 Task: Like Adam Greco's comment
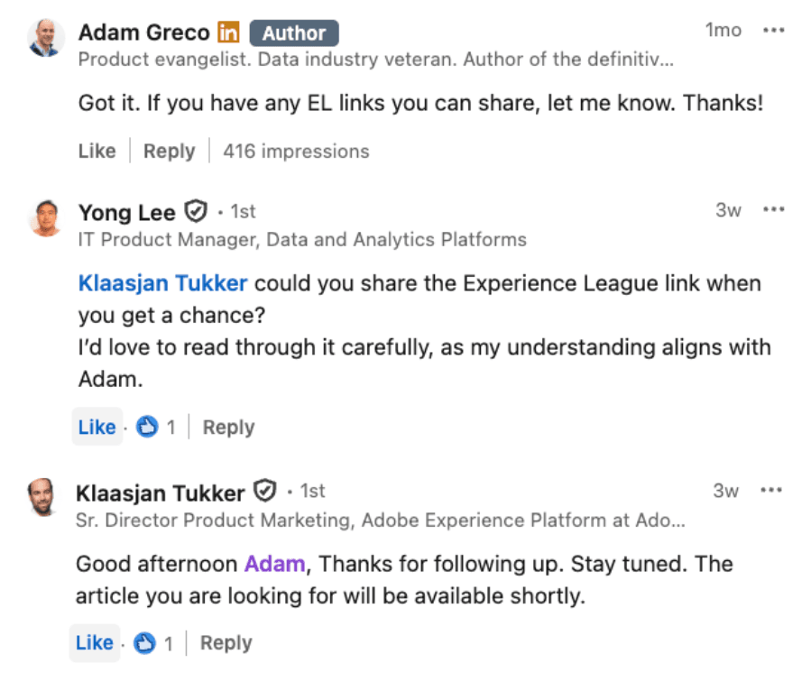click(x=97, y=151)
